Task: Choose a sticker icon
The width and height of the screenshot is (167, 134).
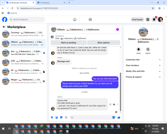Action: (61, 117)
